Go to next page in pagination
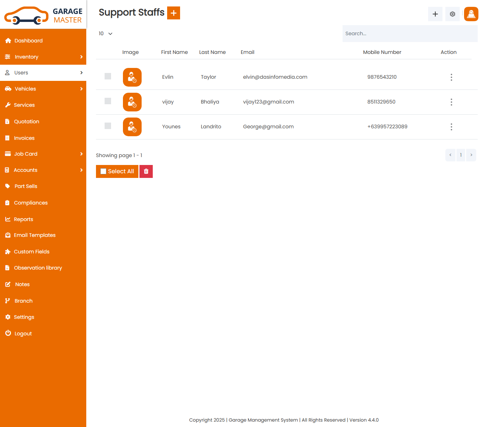Viewport: 491px width, 427px height. pos(471,155)
